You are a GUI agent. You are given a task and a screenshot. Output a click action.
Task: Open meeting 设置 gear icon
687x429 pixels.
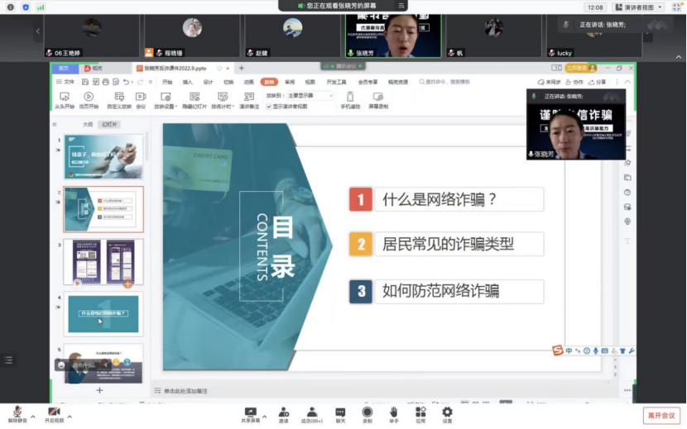[447, 411]
